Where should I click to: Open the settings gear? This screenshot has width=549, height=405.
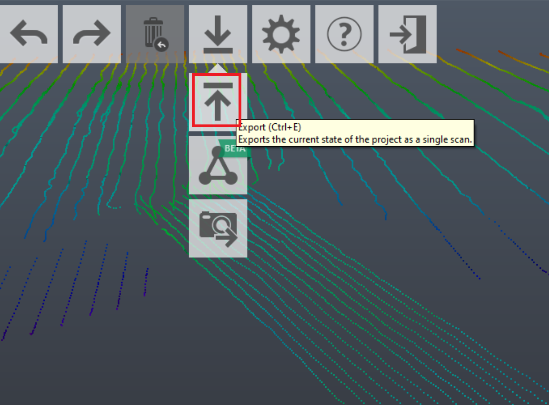pos(281,33)
